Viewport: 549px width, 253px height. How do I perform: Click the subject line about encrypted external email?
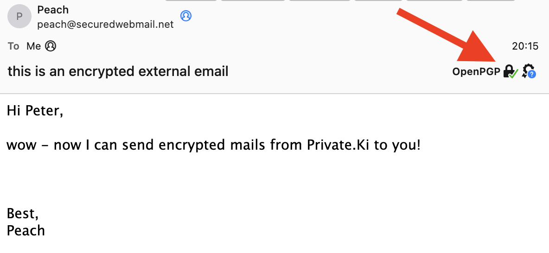[x=118, y=71]
